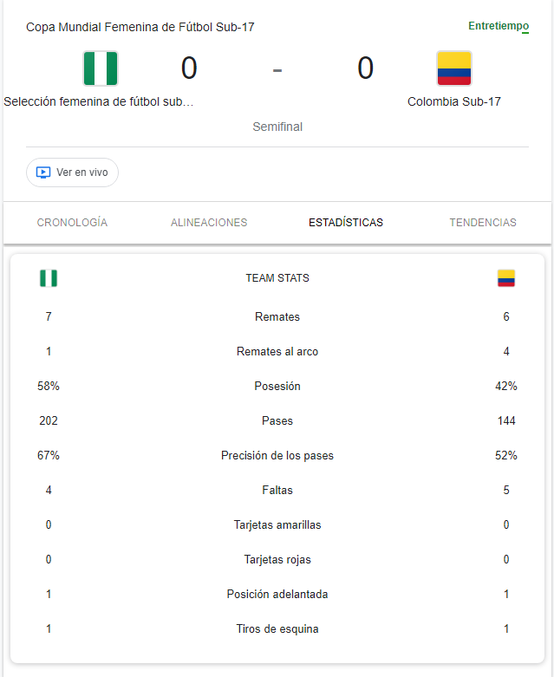Open the Colombia Sub-17 team link
Screen dimensions: 554x677
point(454,101)
